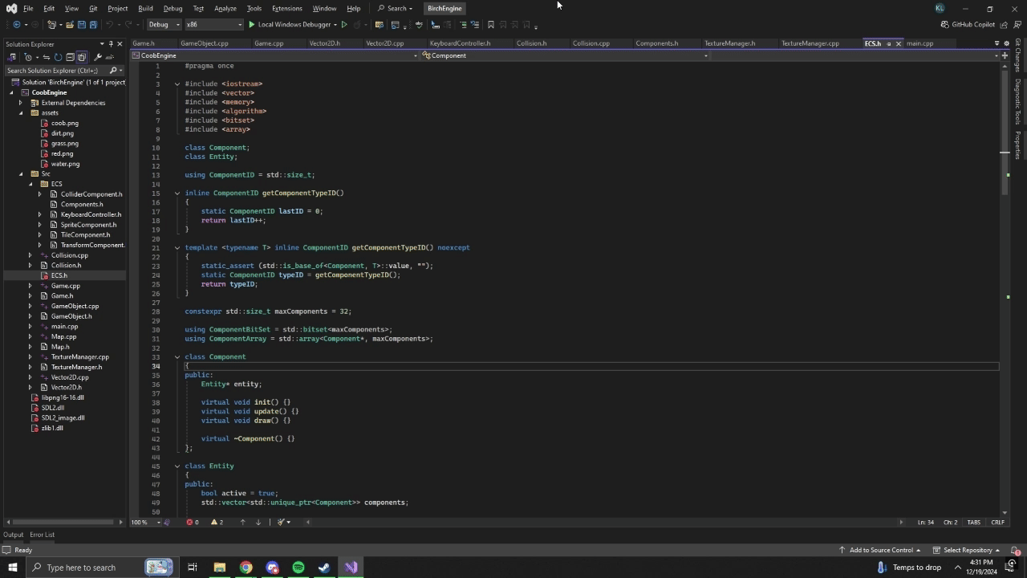Open the Build menu
This screenshot has width=1027, height=578.
tap(145, 8)
